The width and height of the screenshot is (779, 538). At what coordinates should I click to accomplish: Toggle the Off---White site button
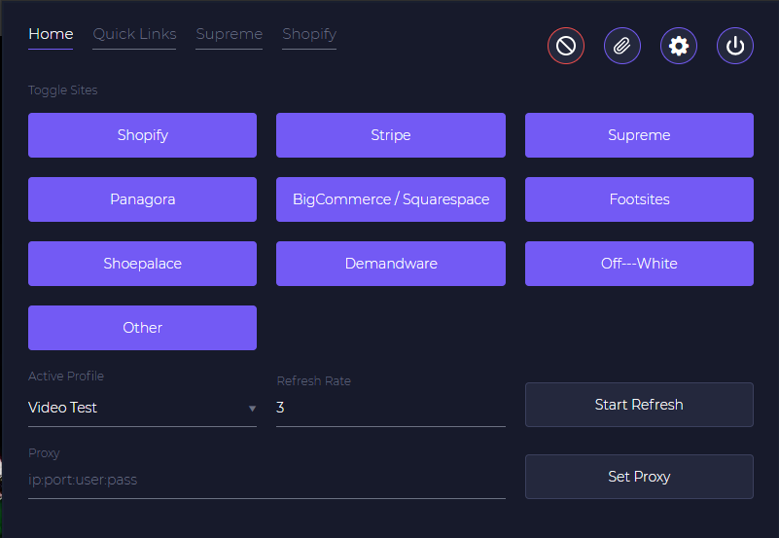[x=639, y=264]
